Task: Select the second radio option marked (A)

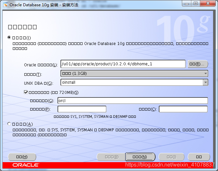Action: coord(9,124)
